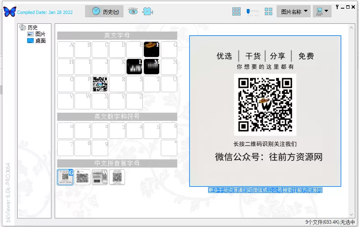Image resolution: width=359 pixels, height=227 pixels.
Task: Switch to large thumbnail grid icon
Action: pos(269,11)
